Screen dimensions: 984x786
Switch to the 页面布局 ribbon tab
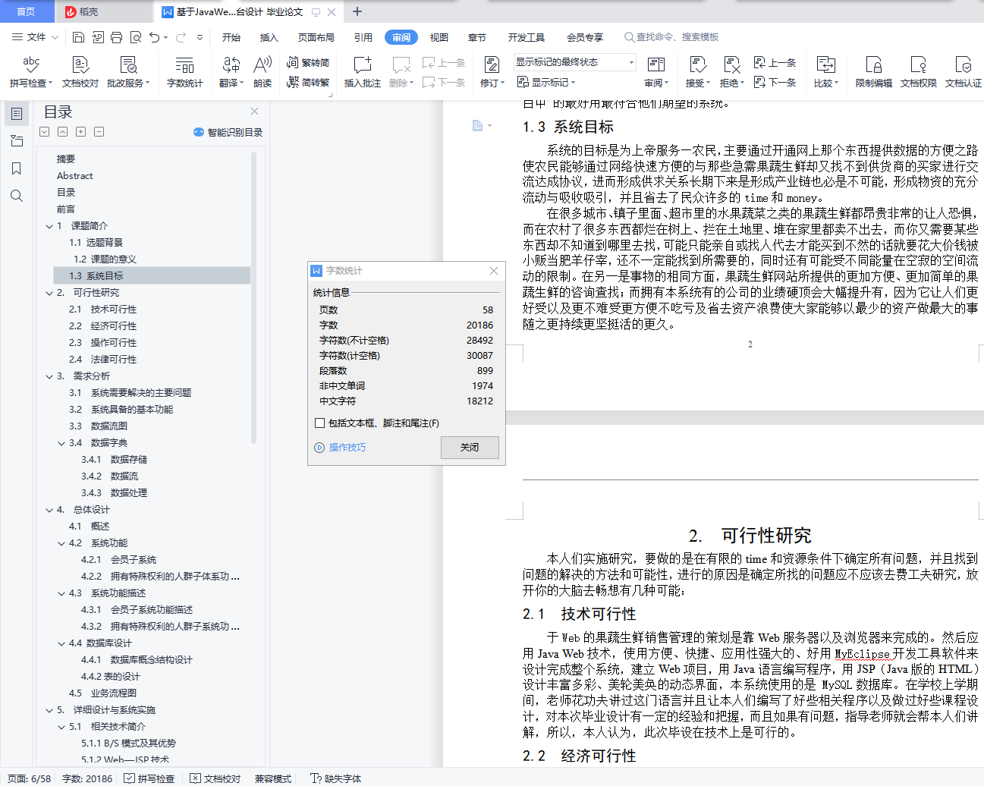pos(316,37)
